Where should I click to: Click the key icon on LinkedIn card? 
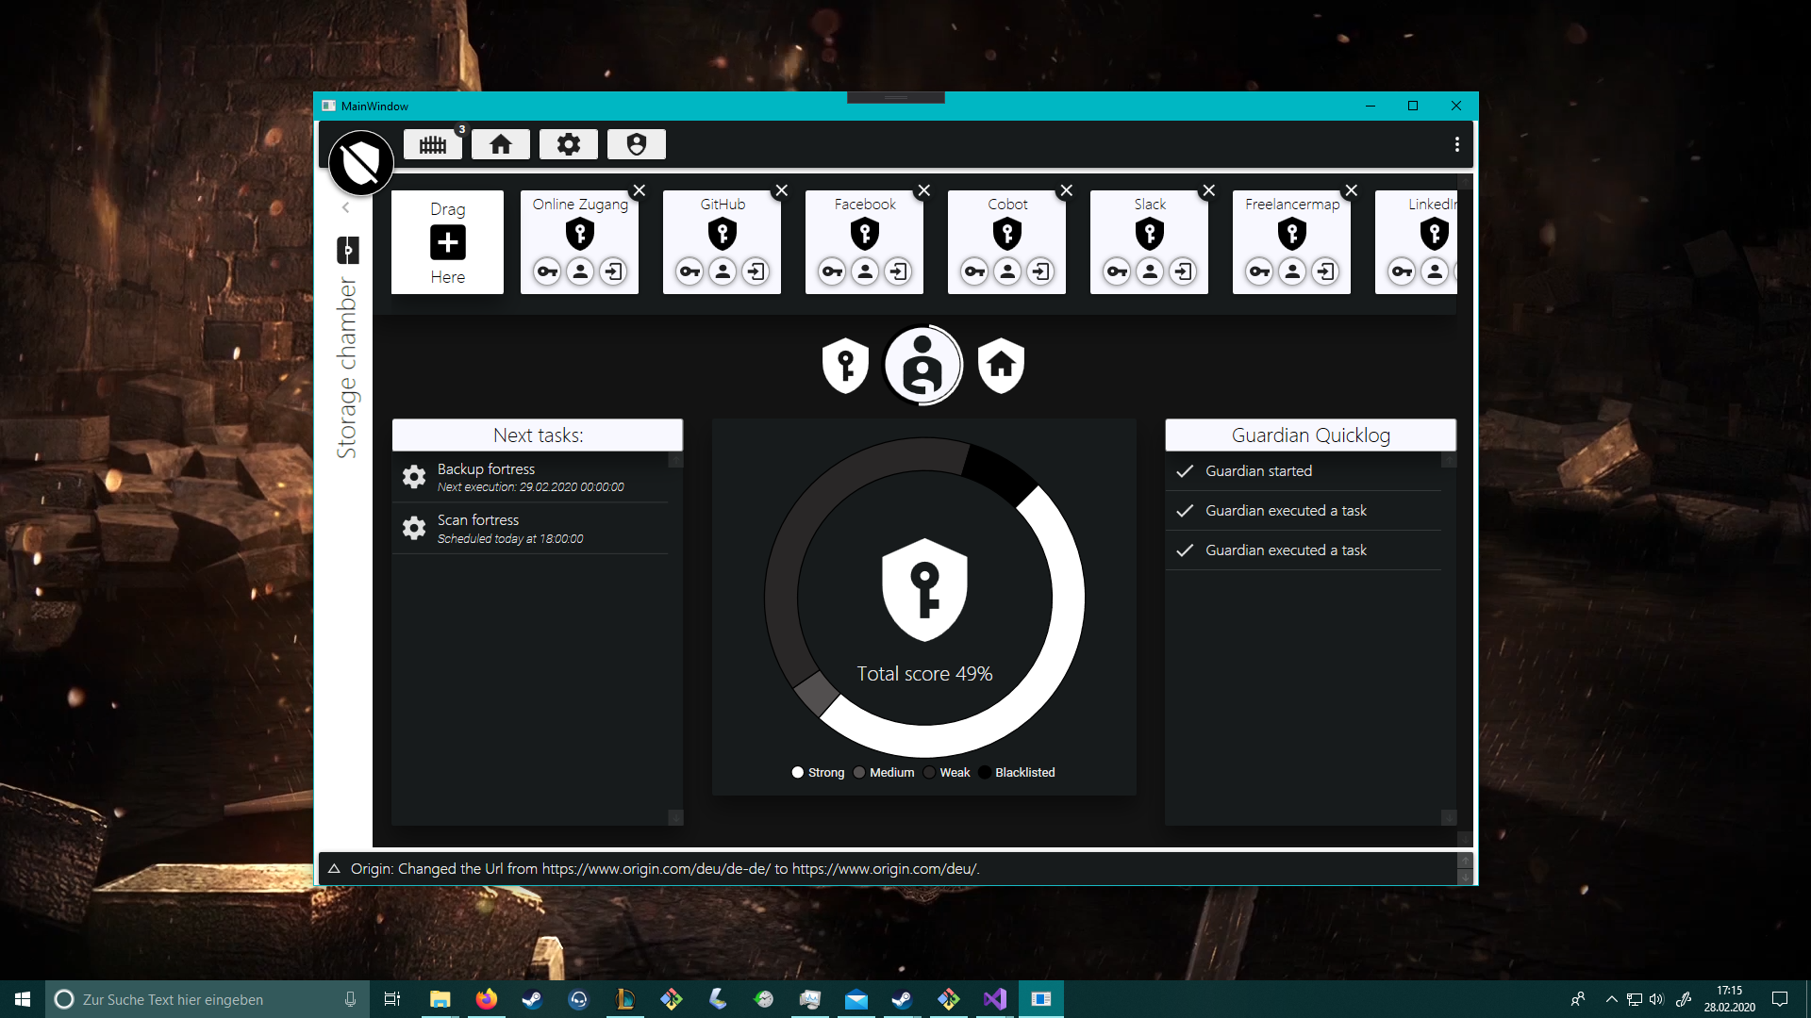1403,271
